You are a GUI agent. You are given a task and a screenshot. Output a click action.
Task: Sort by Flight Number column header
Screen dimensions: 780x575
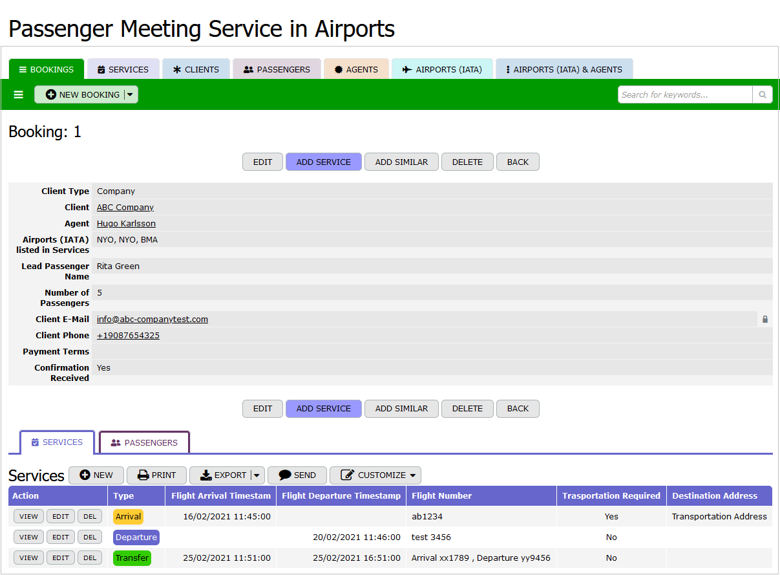click(x=442, y=496)
